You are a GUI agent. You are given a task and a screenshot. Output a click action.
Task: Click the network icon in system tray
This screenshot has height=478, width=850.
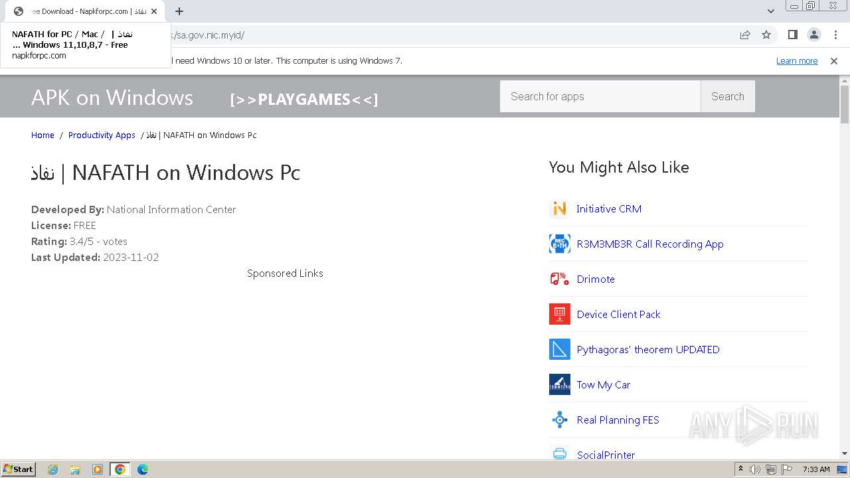click(x=771, y=469)
